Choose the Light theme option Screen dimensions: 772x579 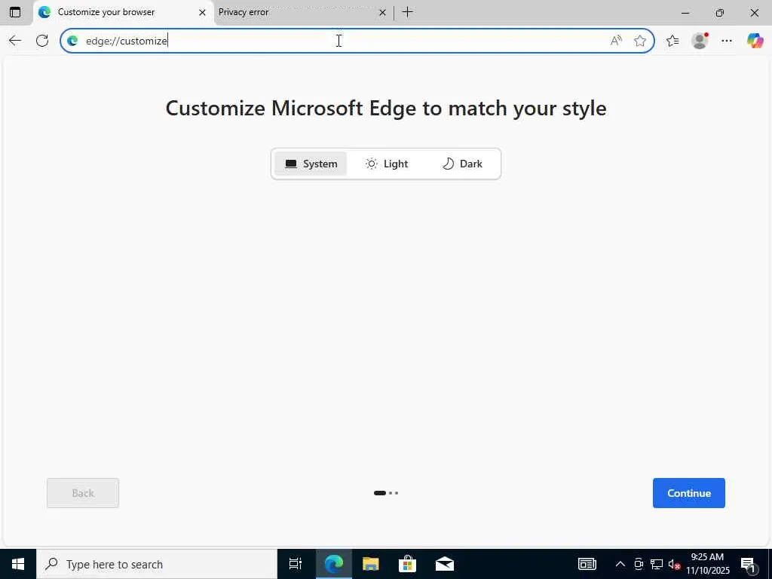(x=387, y=164)
